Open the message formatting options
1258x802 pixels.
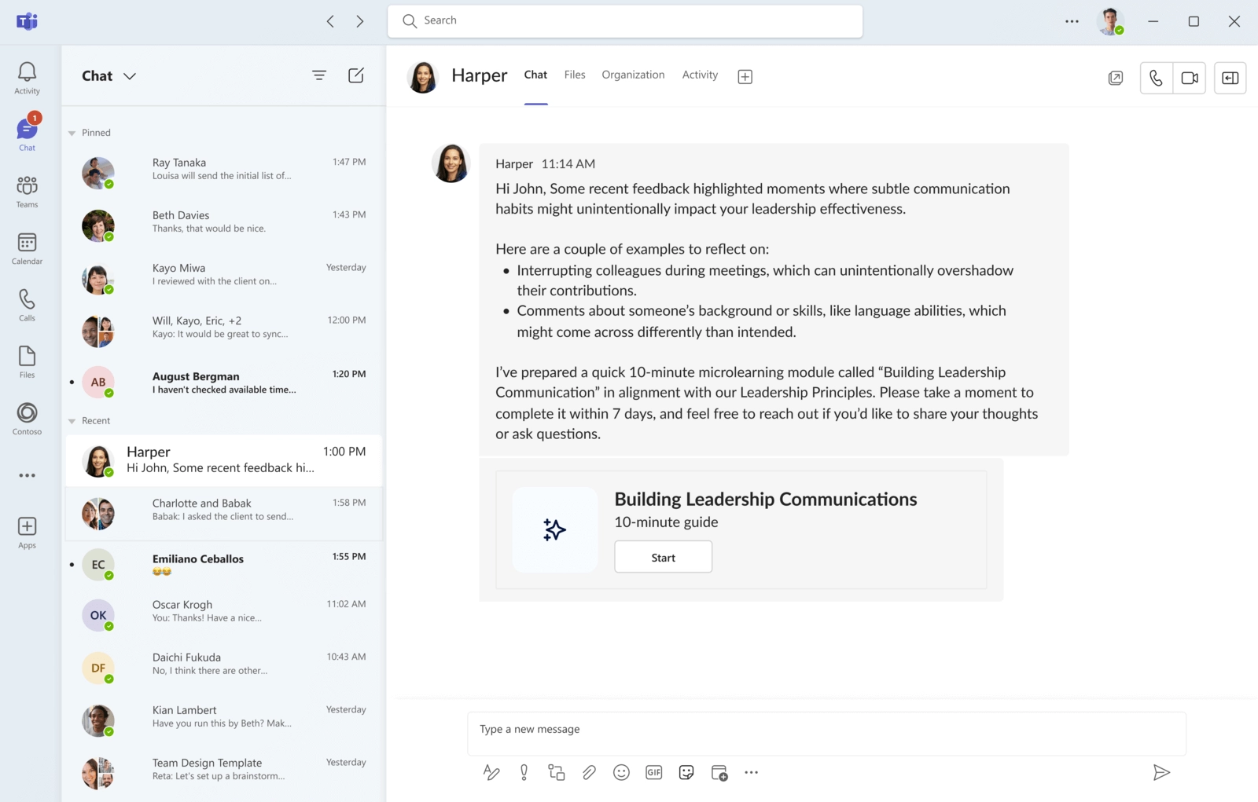point(491,773)
